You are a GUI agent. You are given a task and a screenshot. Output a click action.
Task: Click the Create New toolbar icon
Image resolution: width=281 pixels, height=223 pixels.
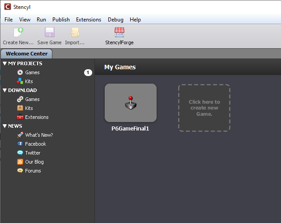[18, 32]
